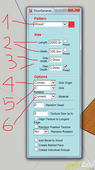This screenshot has height=170, width=95.
Task: Click the Gap Depth input field
Action: (x=55, y=68)
